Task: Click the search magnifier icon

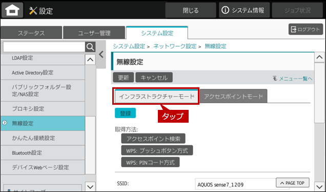Action: point(90,47)
